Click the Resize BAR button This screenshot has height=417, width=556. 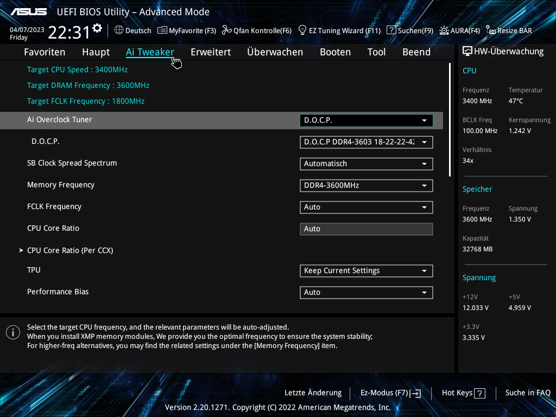pyautogui.click(x=509, y=30)
